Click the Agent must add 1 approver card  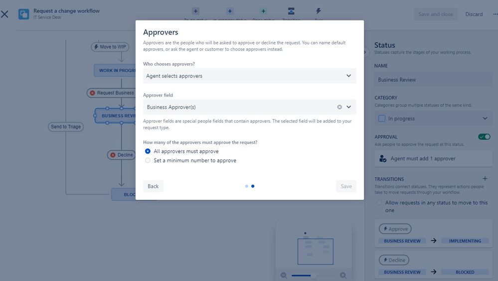[433, 158]
